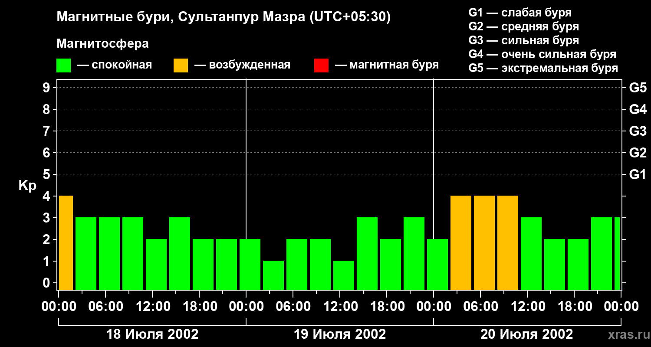This screenshot has height=347, width=651.
Task: Click the 'Магнитосфера' legend heading
Action: pos(103,44)
